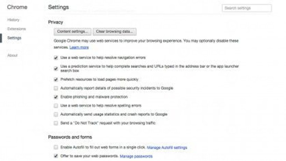Uncheck Prefetch resources to load pages
This screenshot has width=286, height=161.
(56, 79)
